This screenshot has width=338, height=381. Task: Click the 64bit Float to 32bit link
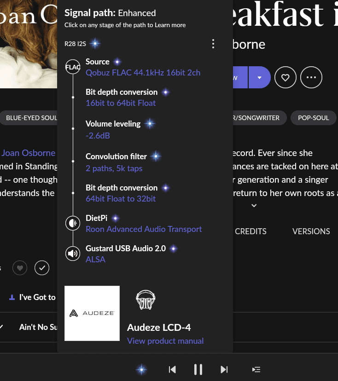(x=121, y=199)
